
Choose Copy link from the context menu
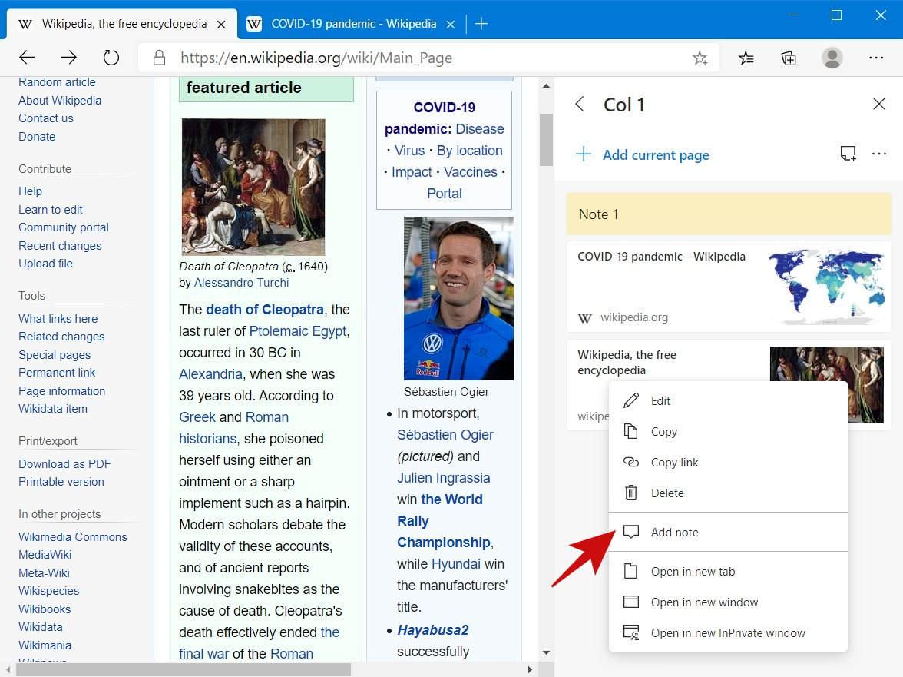[728, 462]
